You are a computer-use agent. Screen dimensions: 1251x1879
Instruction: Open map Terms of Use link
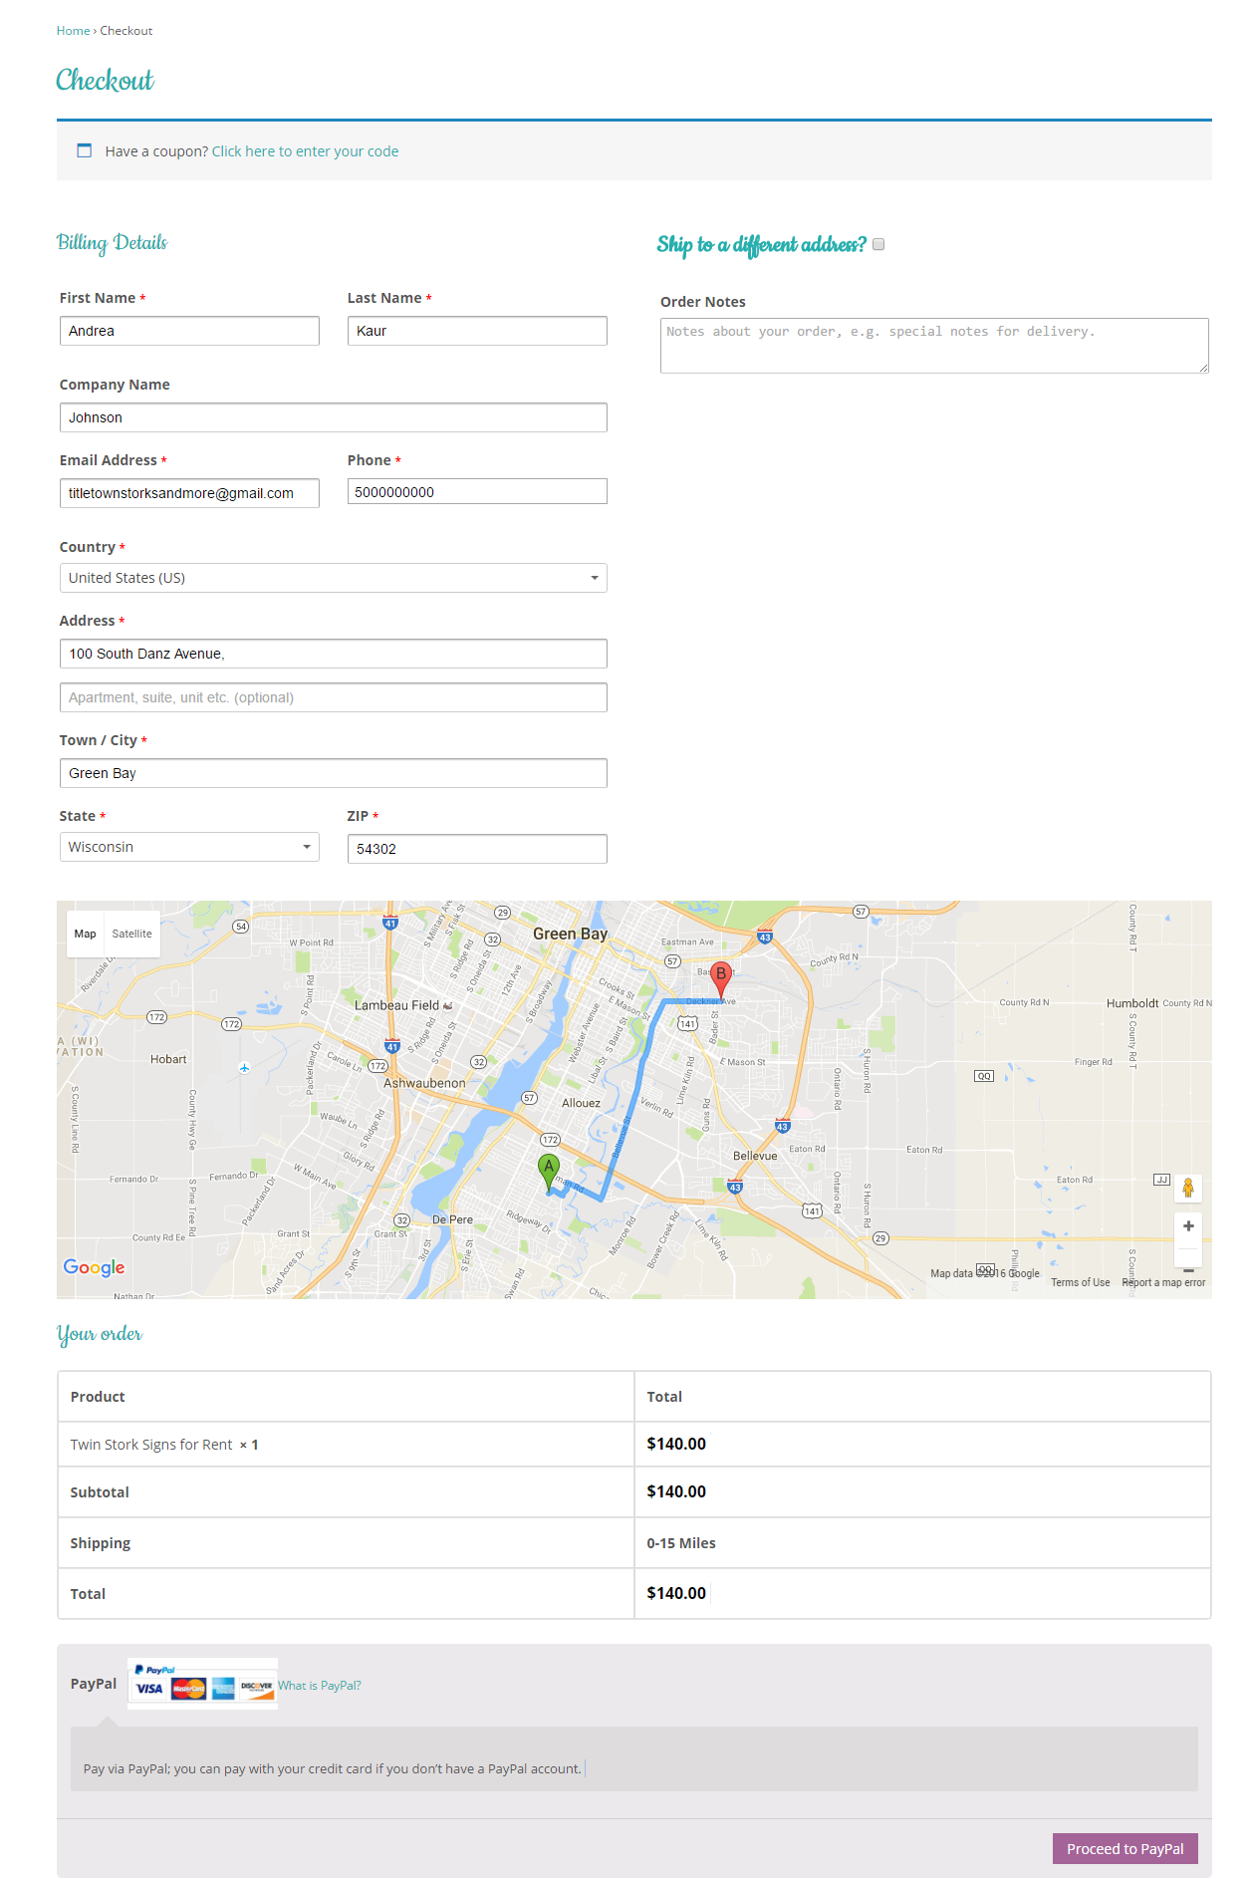click(1081, 1282)
